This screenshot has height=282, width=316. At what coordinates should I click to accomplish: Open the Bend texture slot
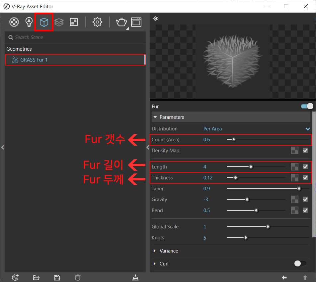click(295, 210)
